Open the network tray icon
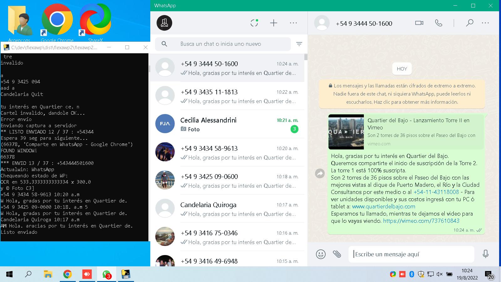 pos(431,274)
